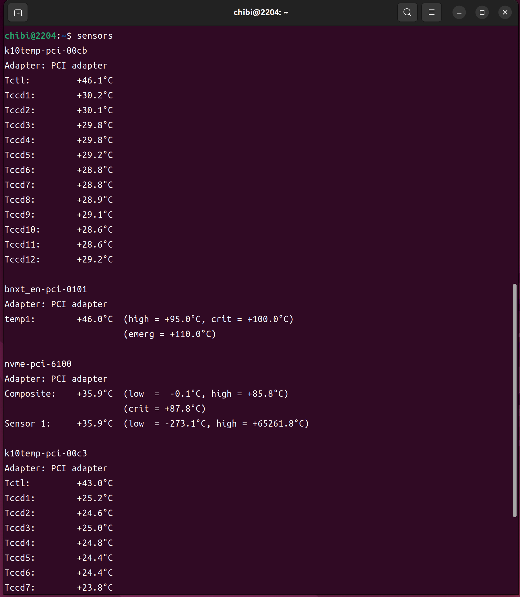Click the bnxt_en-pci-0101 chip heading

(46, 289)
